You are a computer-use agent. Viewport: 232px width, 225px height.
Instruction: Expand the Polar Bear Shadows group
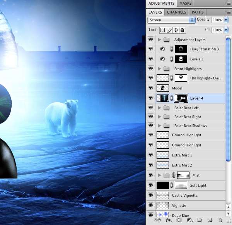coord(159,125)
